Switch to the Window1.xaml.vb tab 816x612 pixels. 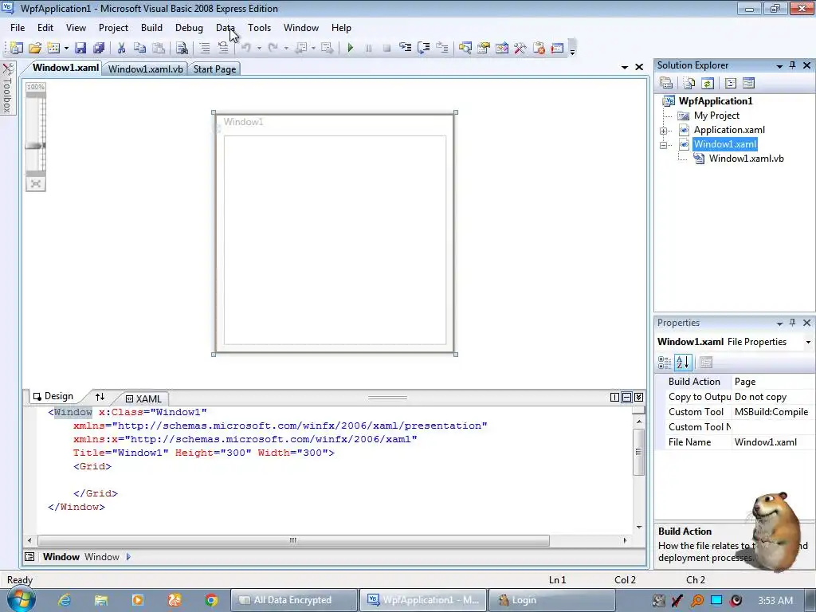(145, 69)
